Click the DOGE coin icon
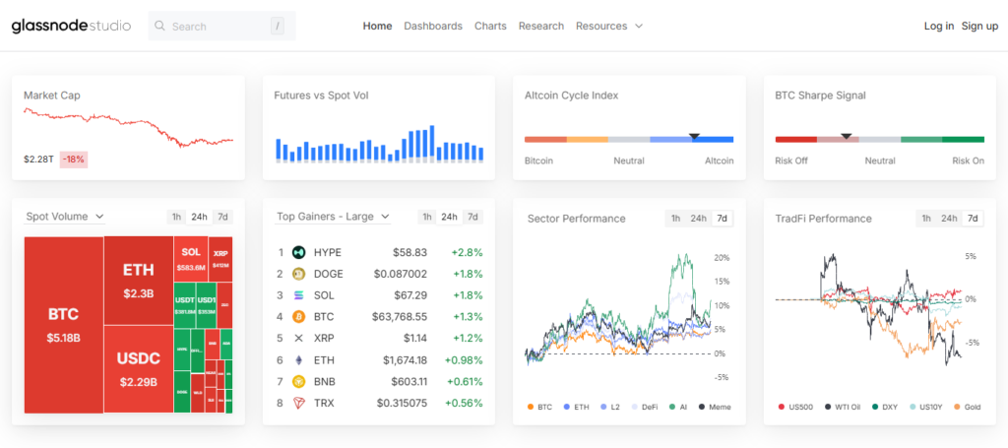 point(298,274)
